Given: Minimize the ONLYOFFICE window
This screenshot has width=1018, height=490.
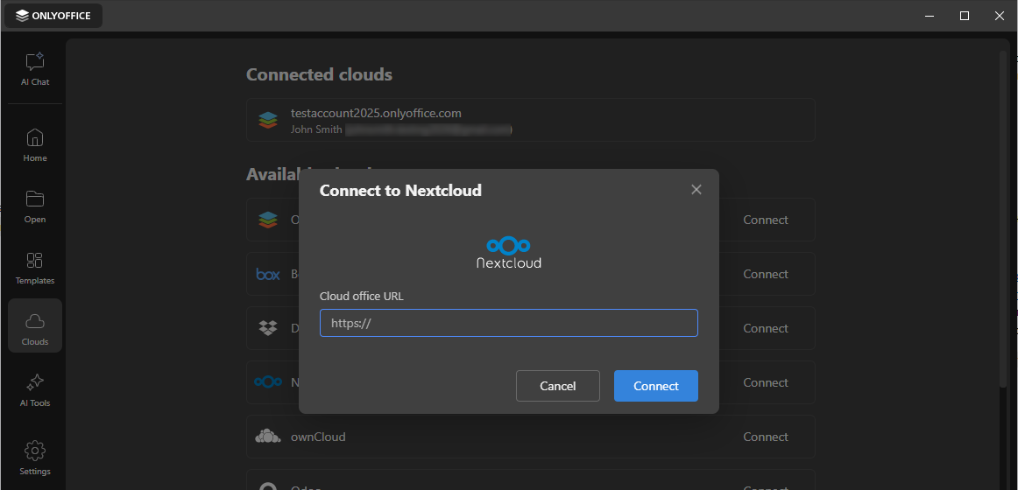Looking at the screenshot, I should click(930, 16).
